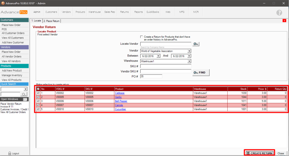Click the CREATE RETURN button
The width and height of the screenshot is (289, 156).
coord(260,153)
